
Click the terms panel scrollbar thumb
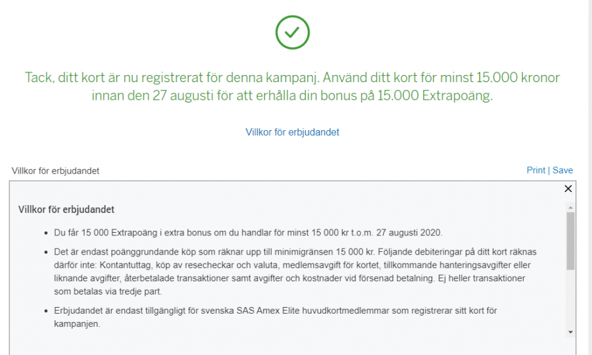(570, 240)
